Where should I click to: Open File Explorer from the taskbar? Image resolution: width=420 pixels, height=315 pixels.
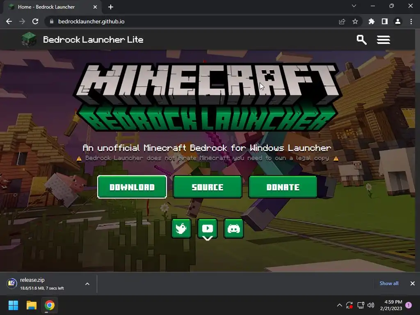(31, 305)
